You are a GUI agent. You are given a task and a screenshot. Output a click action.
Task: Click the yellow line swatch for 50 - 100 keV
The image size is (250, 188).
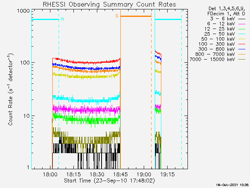click(x=242, y=39)
